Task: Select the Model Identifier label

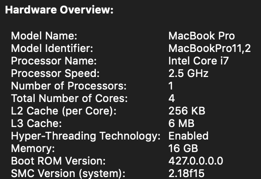Action: pyautogui.click(x=52, y=48)
